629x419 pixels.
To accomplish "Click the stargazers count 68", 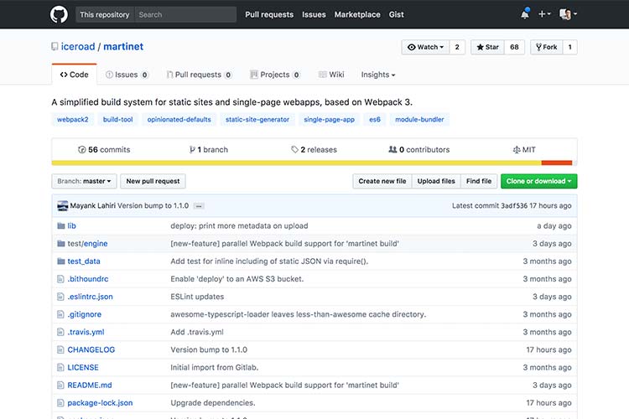I will coord(514,47).
